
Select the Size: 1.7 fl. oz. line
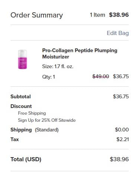pos(58,67)
